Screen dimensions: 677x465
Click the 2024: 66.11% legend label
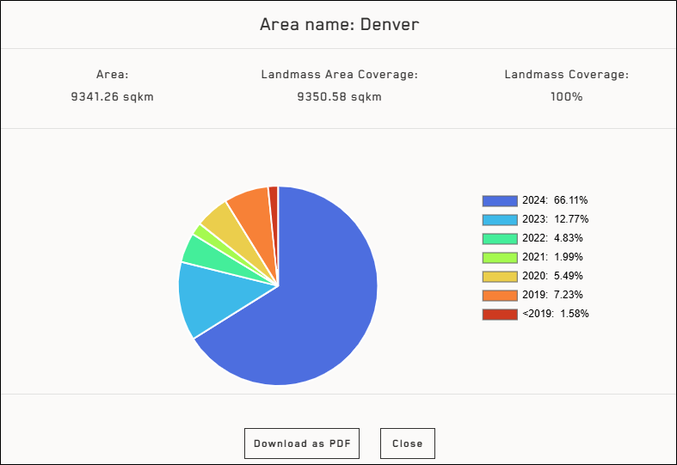[x=555, y=200]
